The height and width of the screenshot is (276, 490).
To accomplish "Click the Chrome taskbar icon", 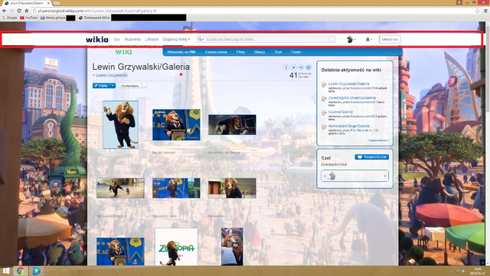I will click(x=21, y=271).
